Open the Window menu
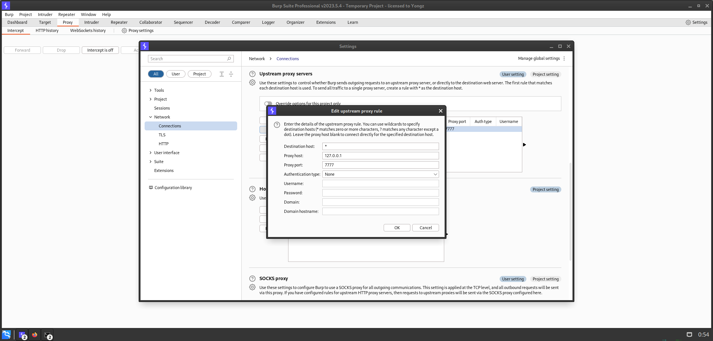The image size is (713, 341). pos(88,14)
